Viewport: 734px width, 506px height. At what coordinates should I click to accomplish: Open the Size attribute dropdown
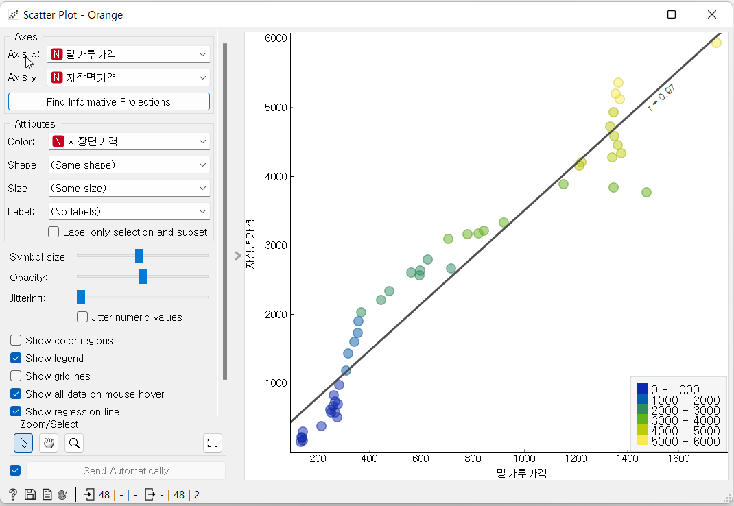(x=129, y=188)
